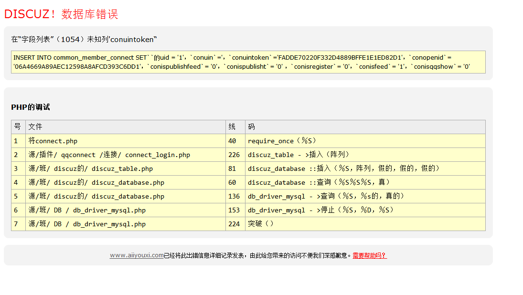Click the red '需要帮助吗?' help link

(x=370, y=255)
